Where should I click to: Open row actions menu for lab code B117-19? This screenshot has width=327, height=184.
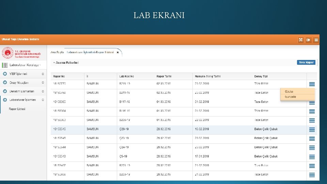click(x=312, y=103)
